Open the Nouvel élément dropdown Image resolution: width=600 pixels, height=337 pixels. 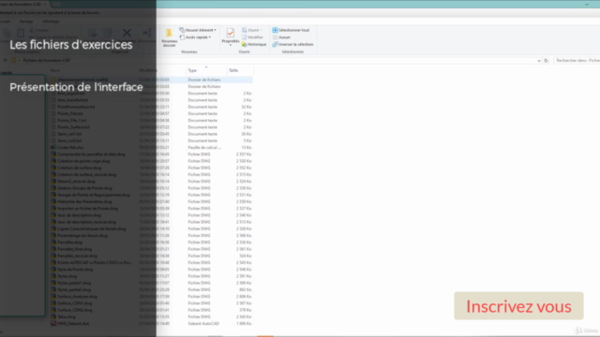pyautogui.click(x=198, y=30)
